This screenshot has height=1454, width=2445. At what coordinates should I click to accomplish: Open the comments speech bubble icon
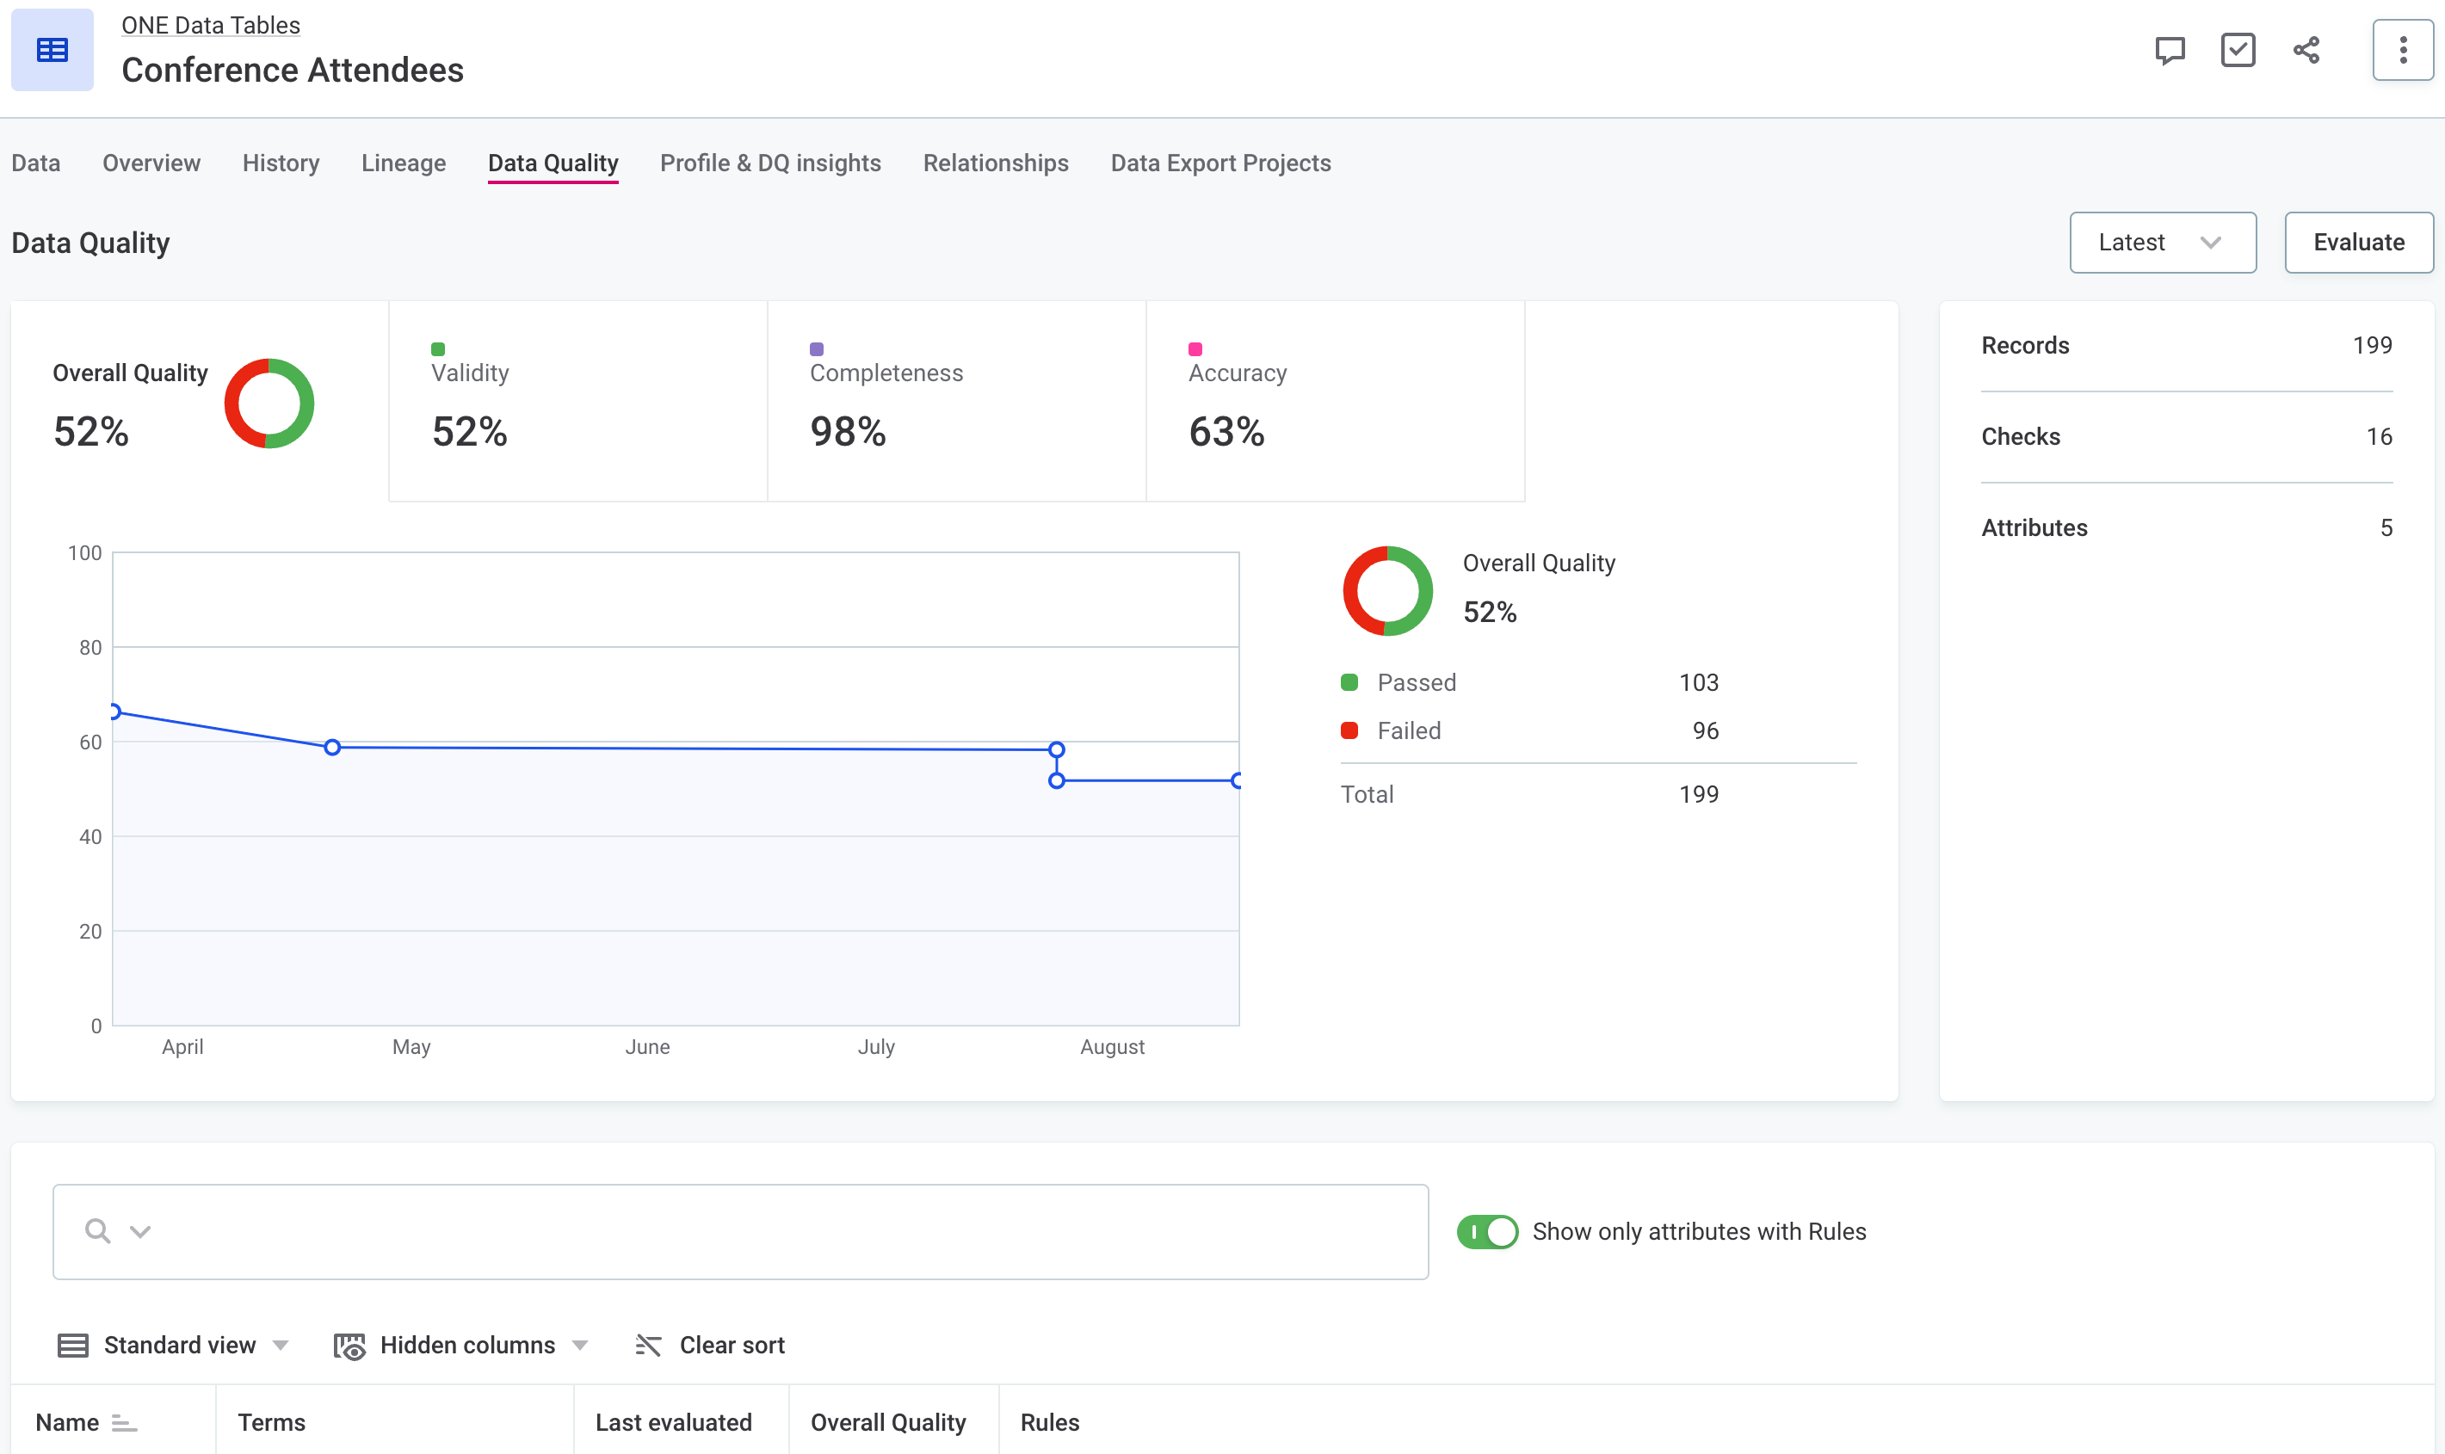click(2170, 50)
